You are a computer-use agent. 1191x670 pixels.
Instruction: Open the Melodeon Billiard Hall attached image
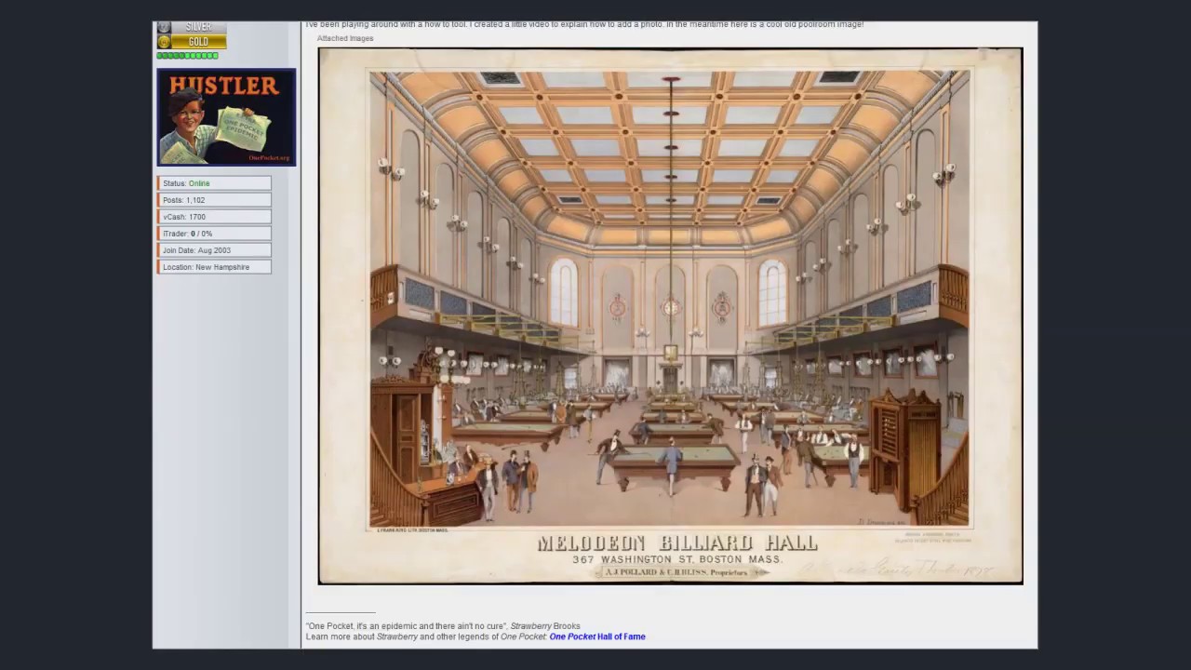coord(670,315)
